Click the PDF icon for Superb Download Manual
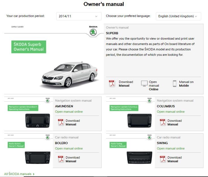 pyautogui.click(x=112, y=84)
